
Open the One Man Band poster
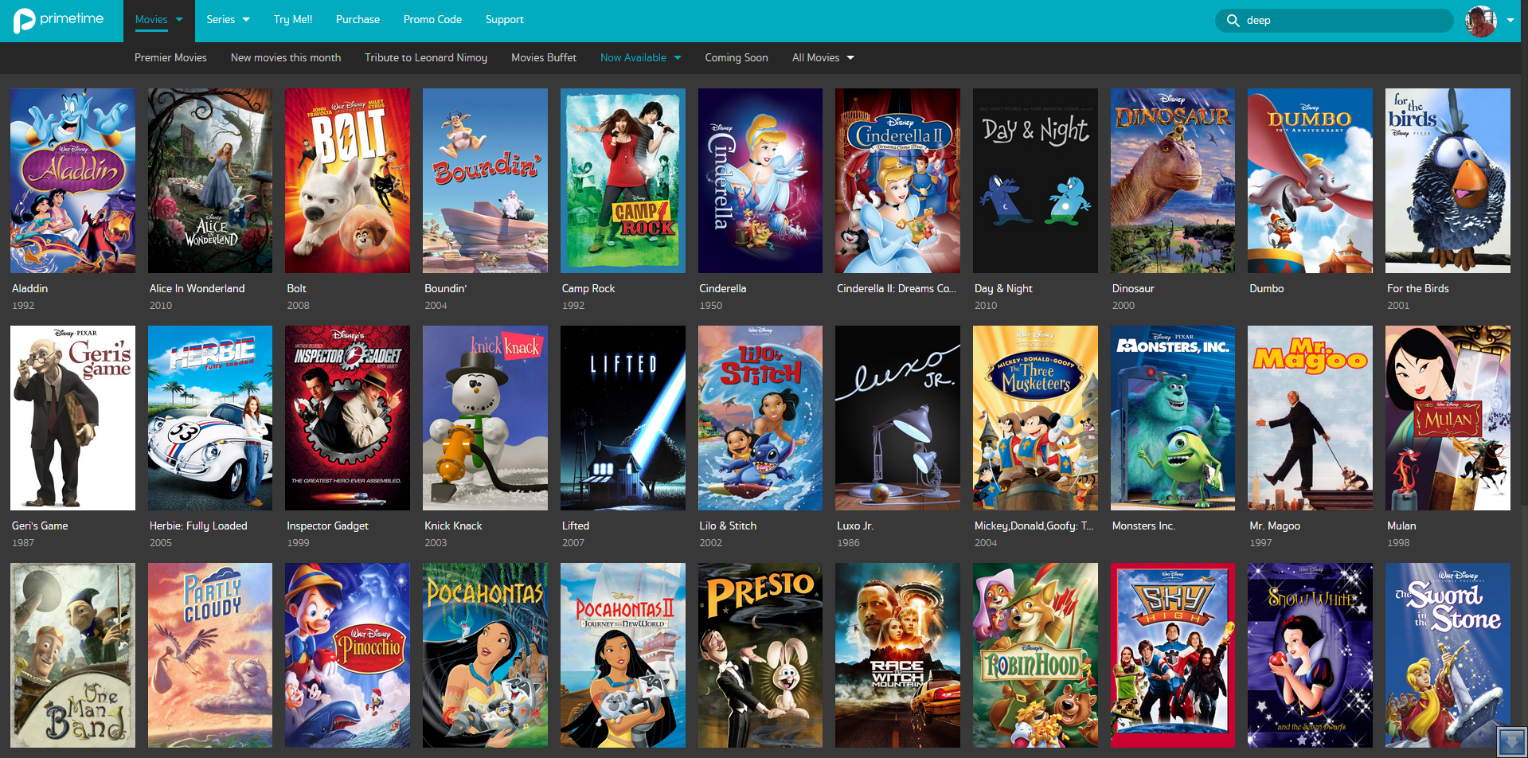click(72, 655)
